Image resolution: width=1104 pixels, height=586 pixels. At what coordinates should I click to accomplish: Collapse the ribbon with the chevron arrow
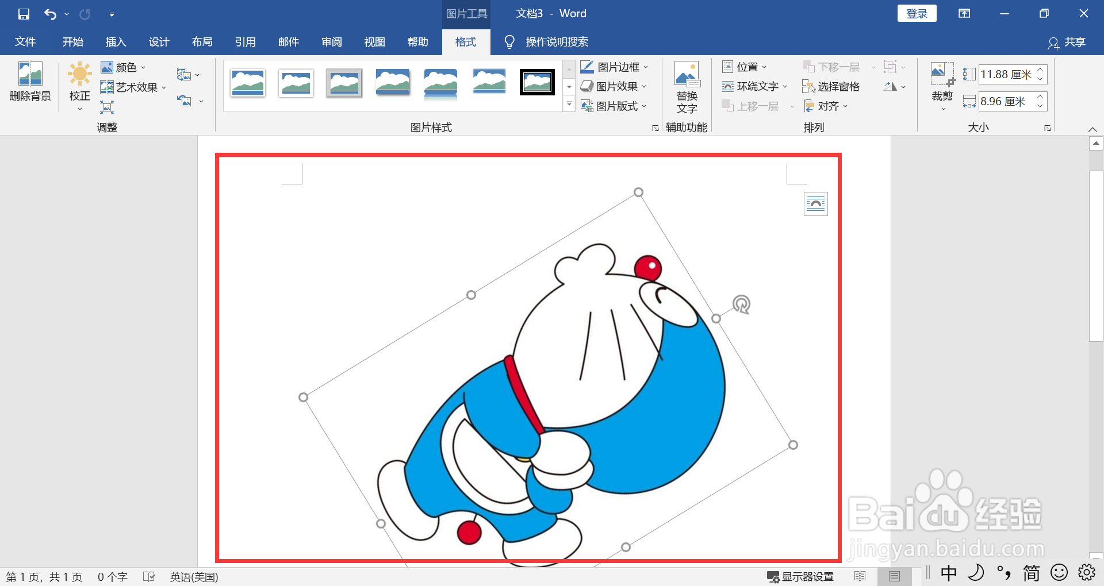(1092, 129)
